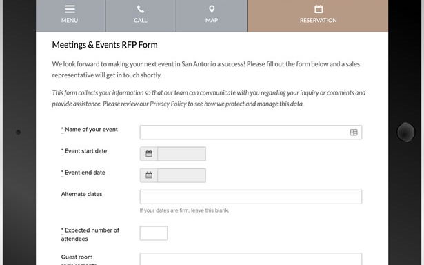Screen dimensions: 424x265
Task: Open calendar icon for Event start date
Action: 149,154
